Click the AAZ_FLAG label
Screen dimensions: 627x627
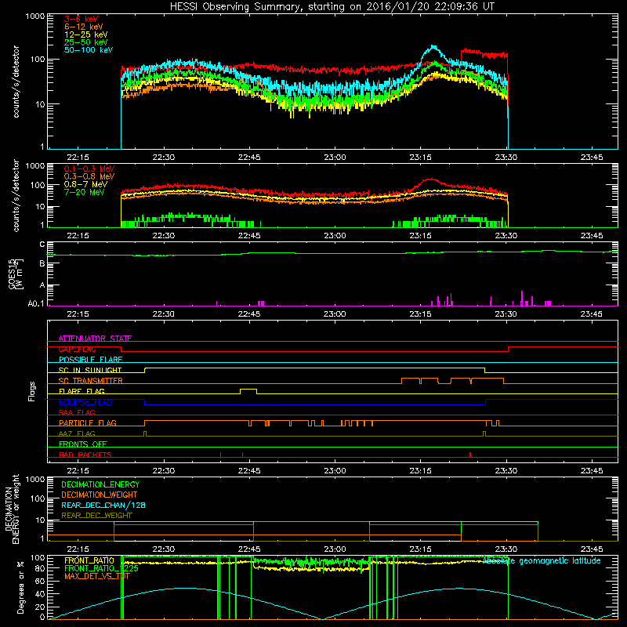pos(77,433)
